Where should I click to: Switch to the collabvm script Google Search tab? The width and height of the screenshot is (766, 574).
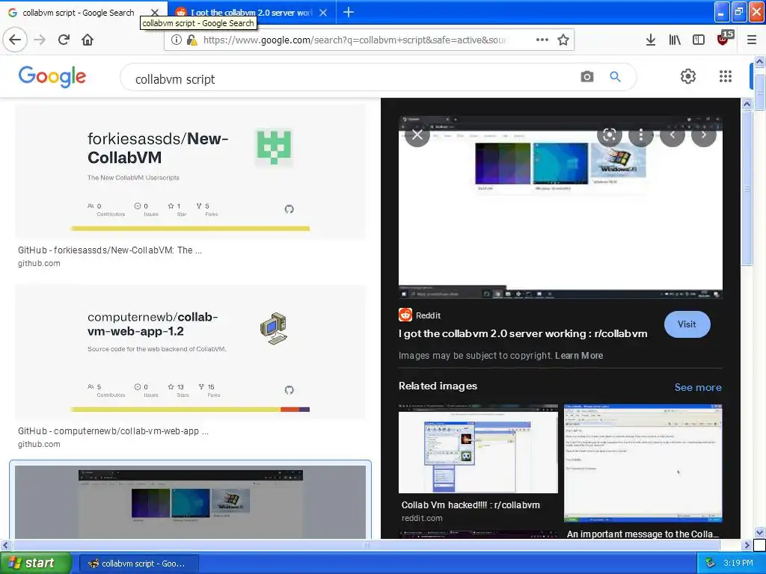pos(78,13)
